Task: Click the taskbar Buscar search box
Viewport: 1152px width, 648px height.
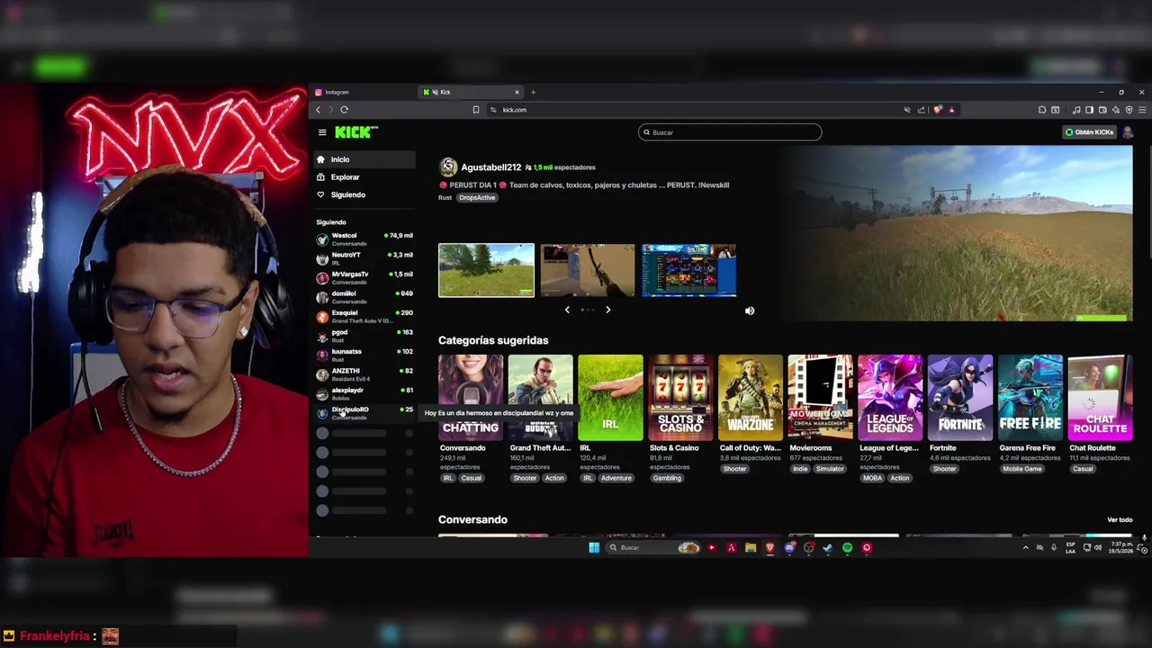Action: click(651, 547)
